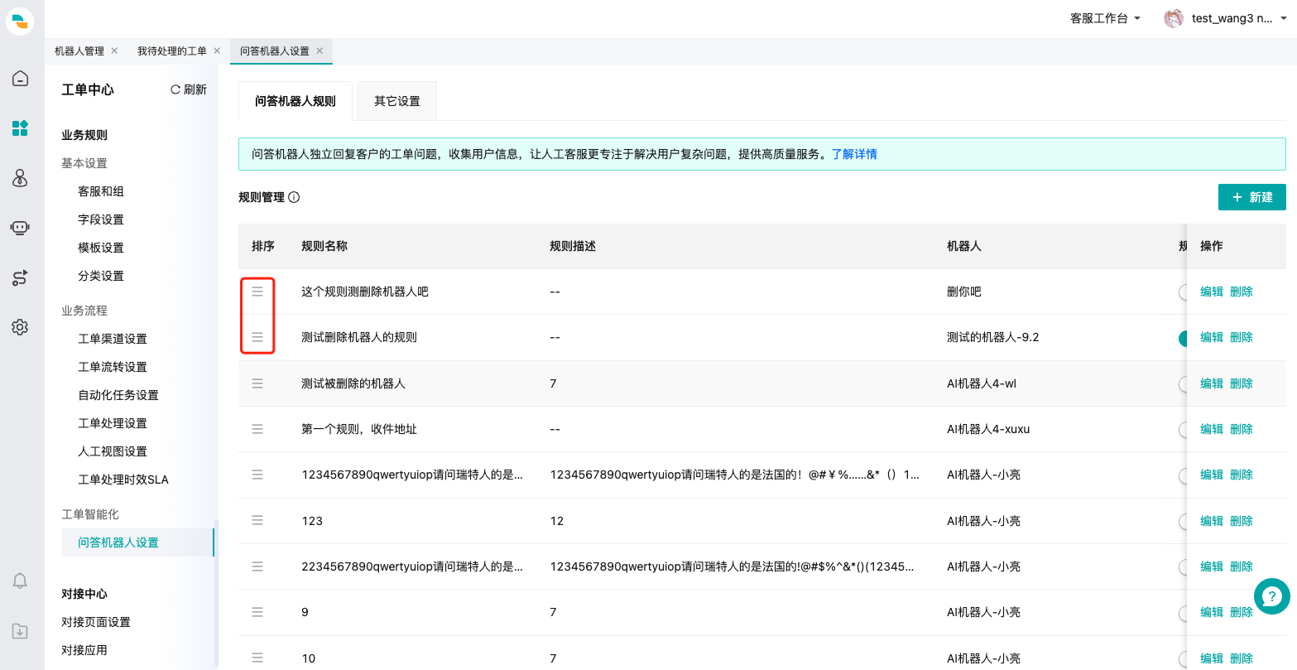Click the 规则描述 column header

coord(573,246)
